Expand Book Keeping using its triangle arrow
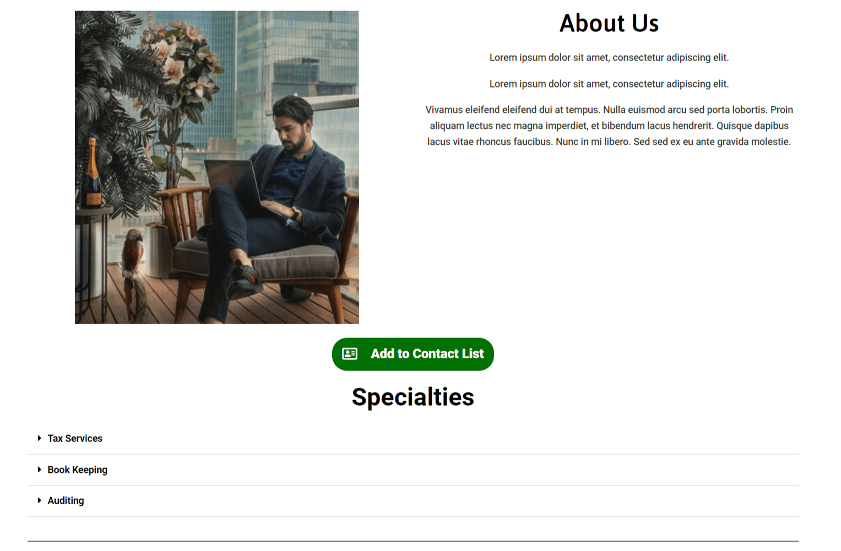The height and width of the screenshot is (551, 841). point(39,470)
